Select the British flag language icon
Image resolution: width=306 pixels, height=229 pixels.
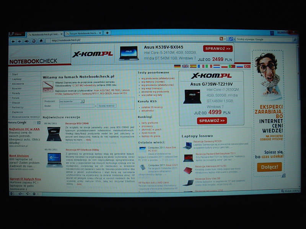click(x=185, y=66)
